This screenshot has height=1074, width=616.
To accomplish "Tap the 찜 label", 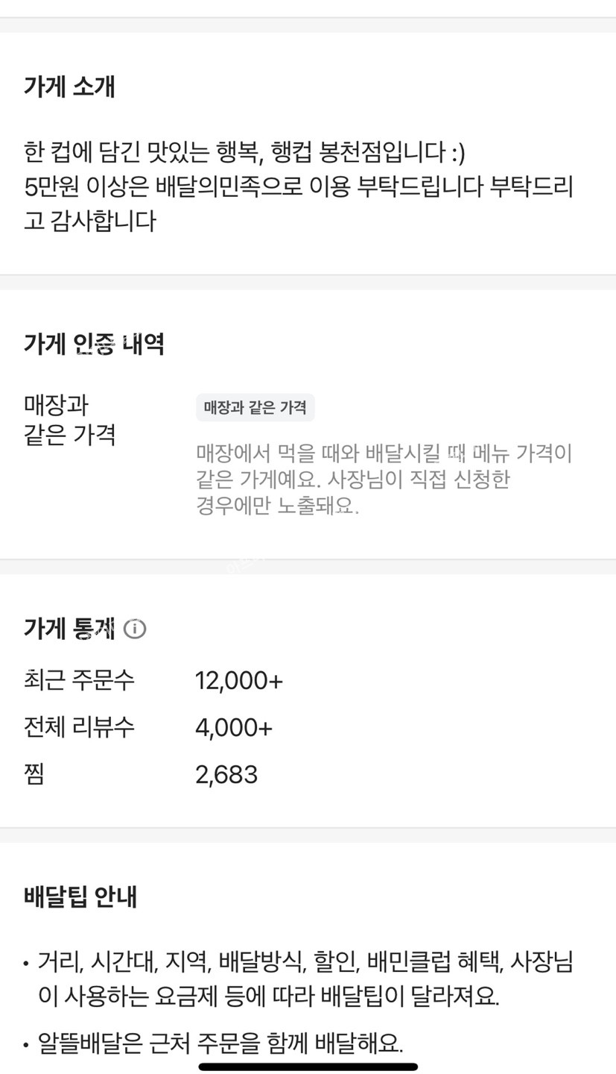I will pos(34,773).
